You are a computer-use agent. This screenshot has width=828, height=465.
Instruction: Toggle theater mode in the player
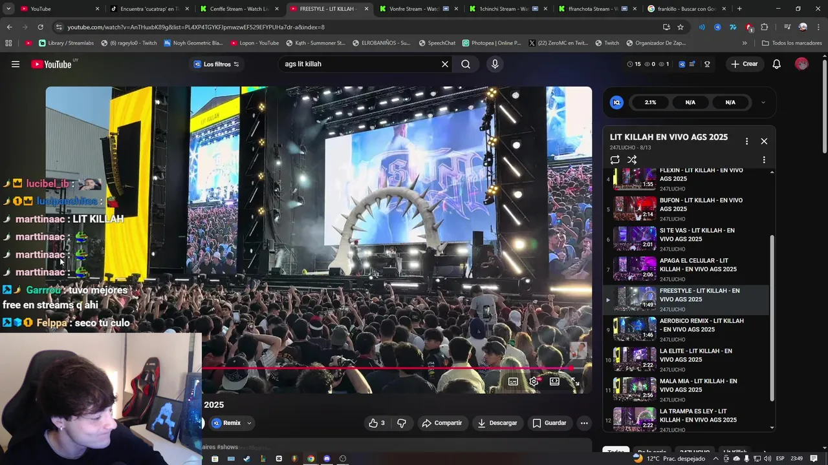click(554, 382)
